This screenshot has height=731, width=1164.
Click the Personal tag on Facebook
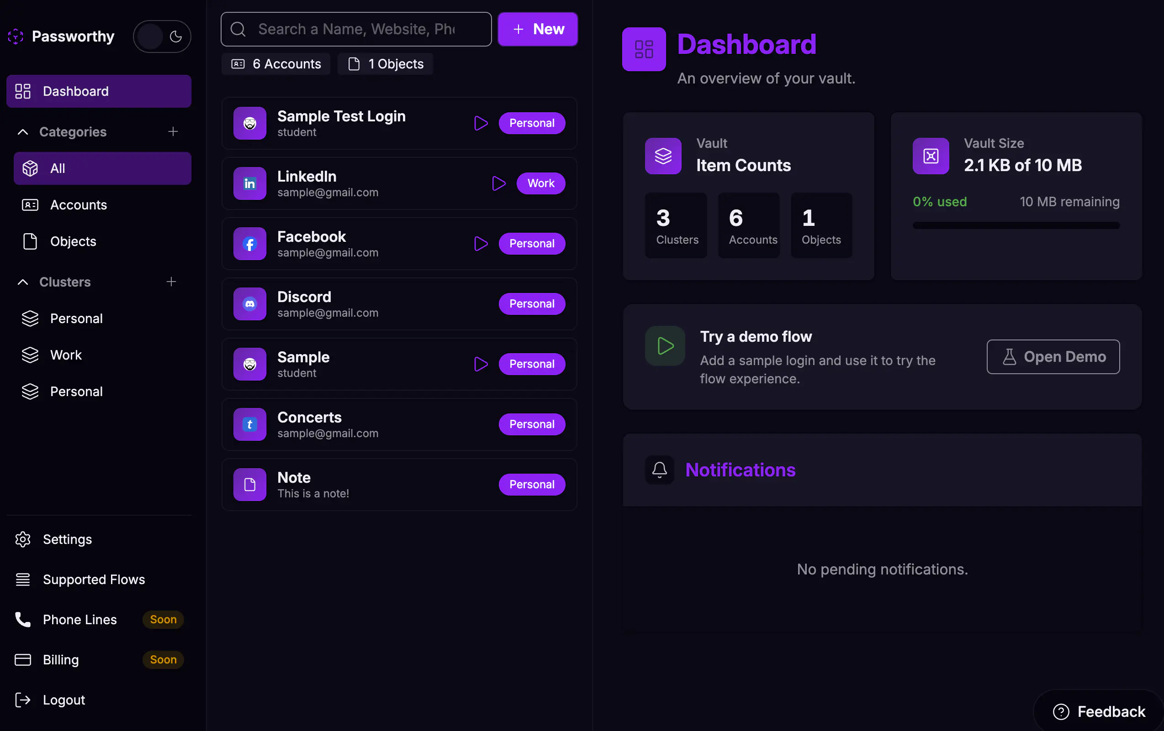coord(532,244)
